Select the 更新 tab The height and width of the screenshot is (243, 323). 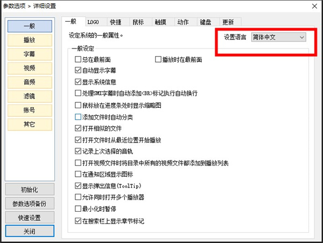(x=227, y=22)
